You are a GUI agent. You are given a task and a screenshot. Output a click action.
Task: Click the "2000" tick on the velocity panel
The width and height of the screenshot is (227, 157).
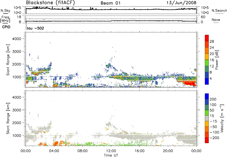(17, 123)
